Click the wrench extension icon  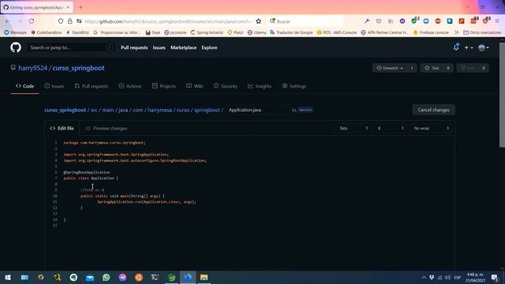click(x=367, y=21)
